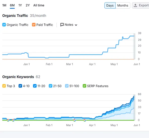
Task: Click the 66 axis value on keywords chart
Action: coord(140,94)
